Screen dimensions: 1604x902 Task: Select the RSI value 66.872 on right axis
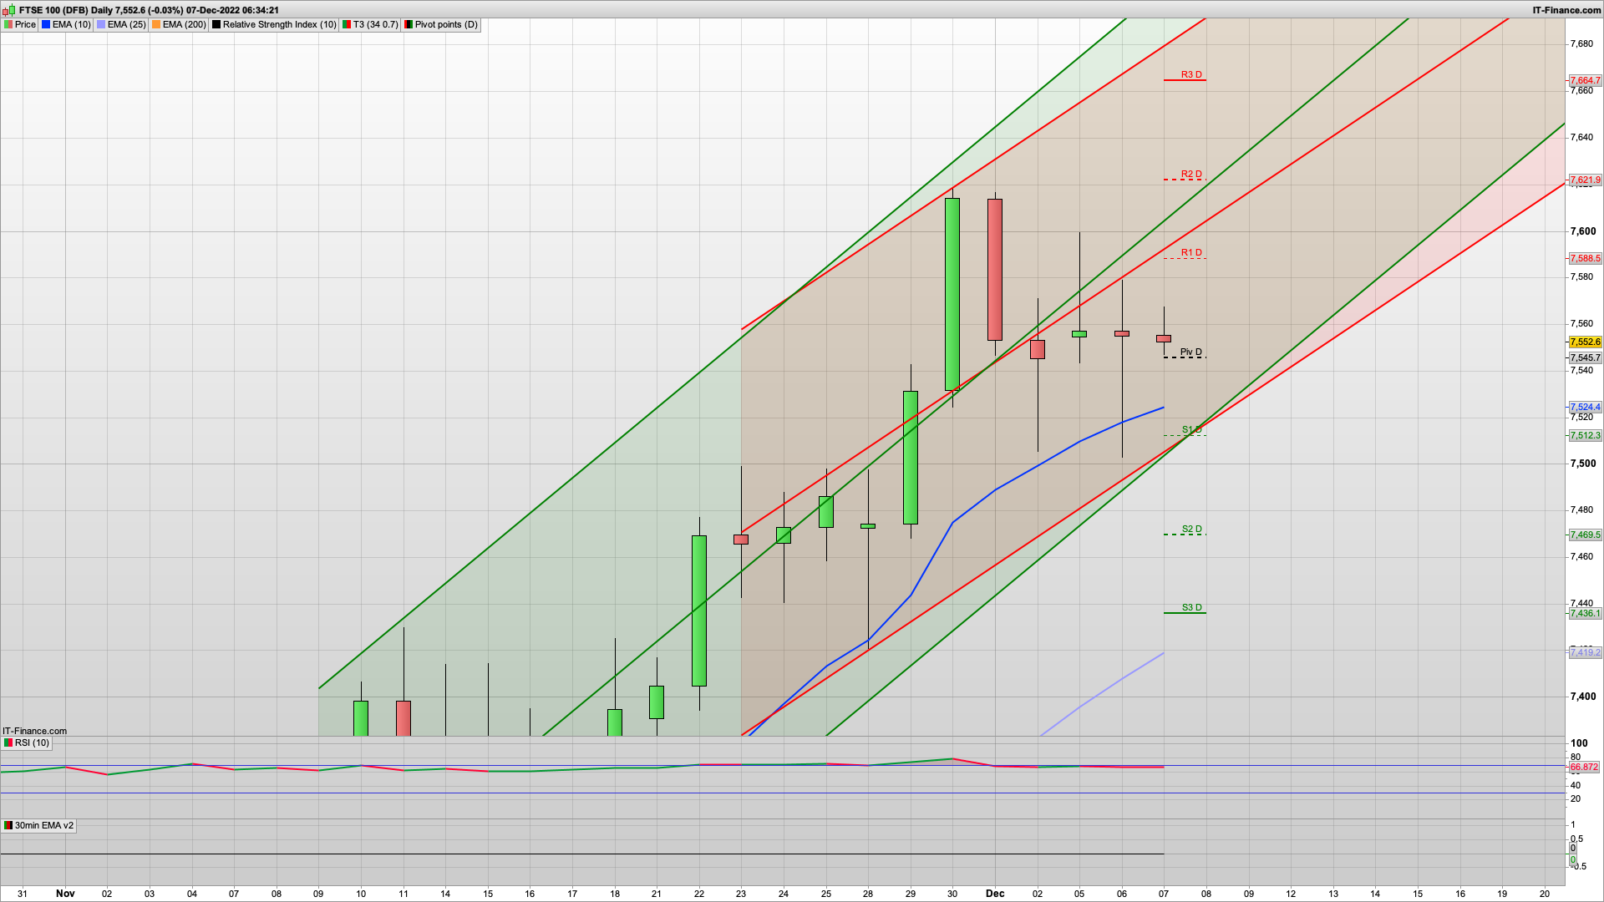click(1583, 767)
